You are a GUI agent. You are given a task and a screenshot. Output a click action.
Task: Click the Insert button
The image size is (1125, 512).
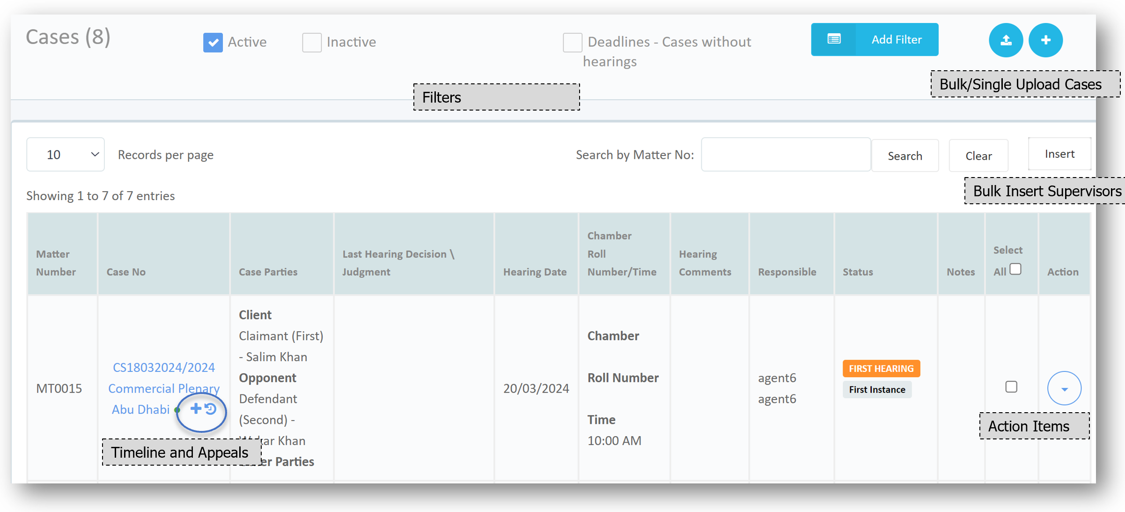click(x=1059, y=154)
